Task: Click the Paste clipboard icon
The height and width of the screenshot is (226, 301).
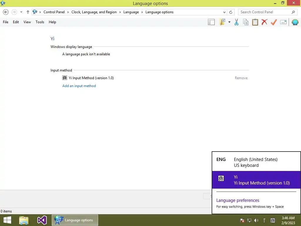Action: pyautogui.click(x=255, y=22)
